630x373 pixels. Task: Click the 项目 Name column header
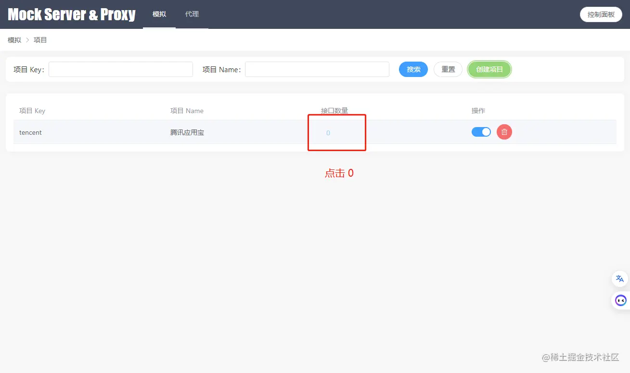[x=187, y=111]
